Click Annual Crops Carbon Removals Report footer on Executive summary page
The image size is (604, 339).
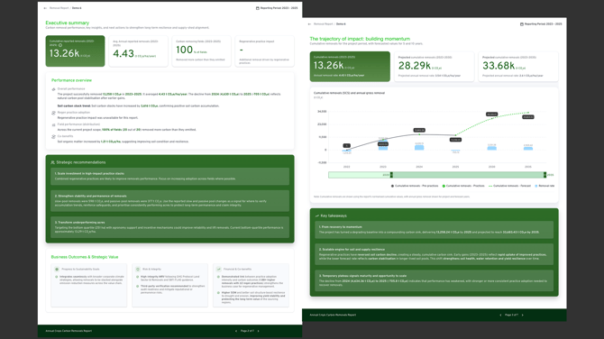pyautogui.click(x=69, y=331)
